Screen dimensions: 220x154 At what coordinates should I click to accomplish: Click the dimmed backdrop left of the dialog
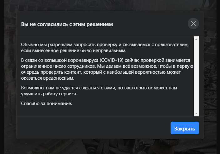click(8, 78)
